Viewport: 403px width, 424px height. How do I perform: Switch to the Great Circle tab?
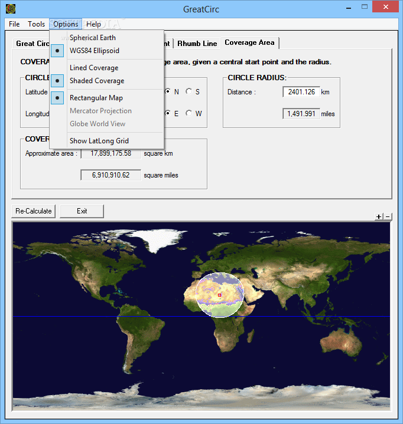coord(32,44)
